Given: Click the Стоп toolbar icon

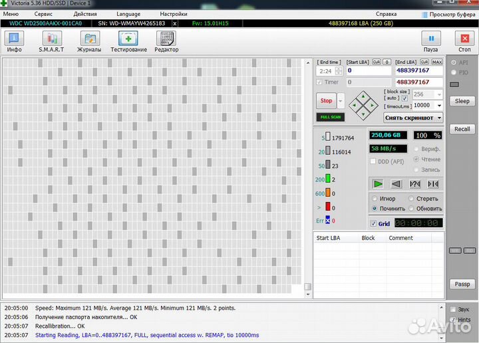Looking at the screenshot, I should [x=464, y=41].
